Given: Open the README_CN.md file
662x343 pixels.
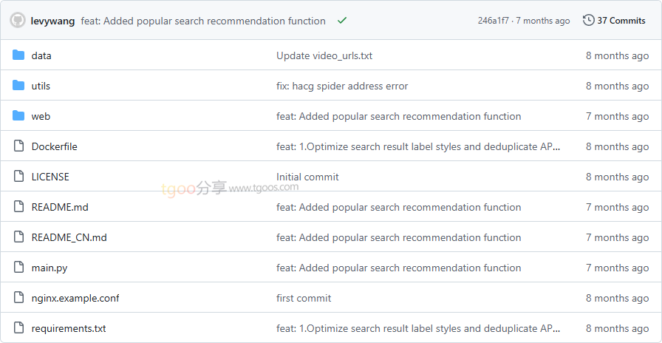Looking at the screenshot, I should click(x=69, y=237).
